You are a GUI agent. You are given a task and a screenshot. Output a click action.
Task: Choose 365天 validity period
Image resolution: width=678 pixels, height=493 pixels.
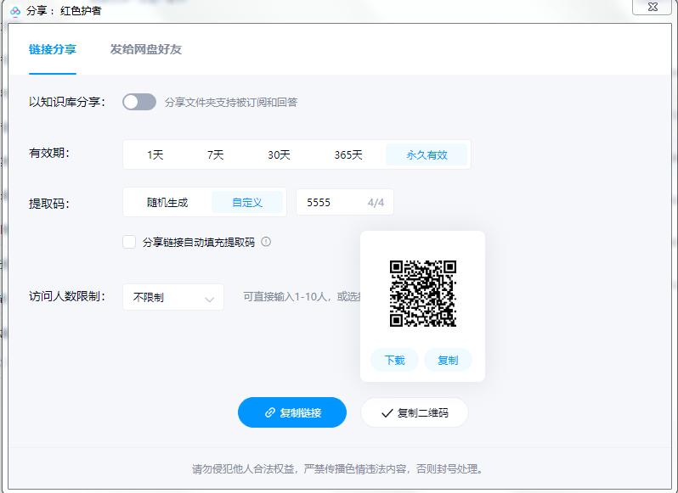pos(348,154)
